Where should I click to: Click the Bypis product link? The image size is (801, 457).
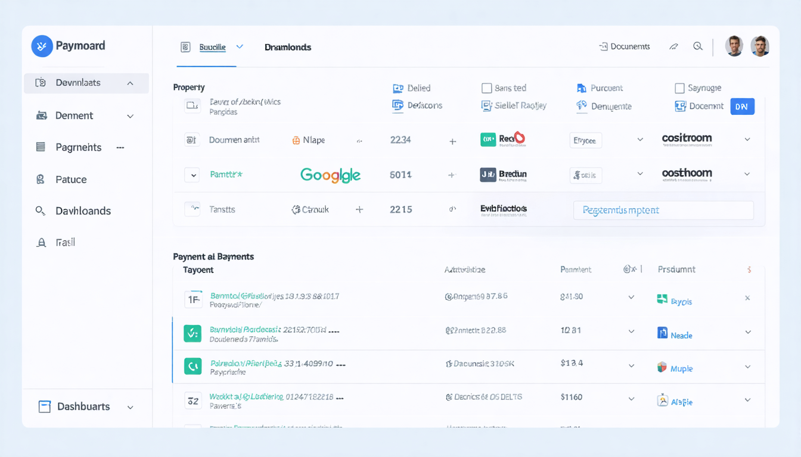[681, 302]
